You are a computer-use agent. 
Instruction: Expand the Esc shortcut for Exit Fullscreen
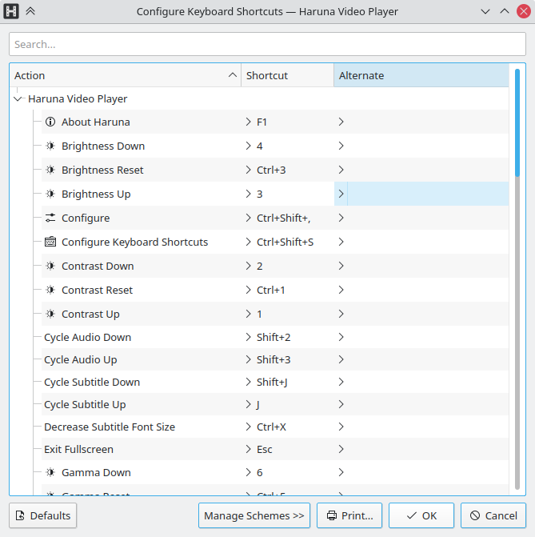click(x=248, y=450)
